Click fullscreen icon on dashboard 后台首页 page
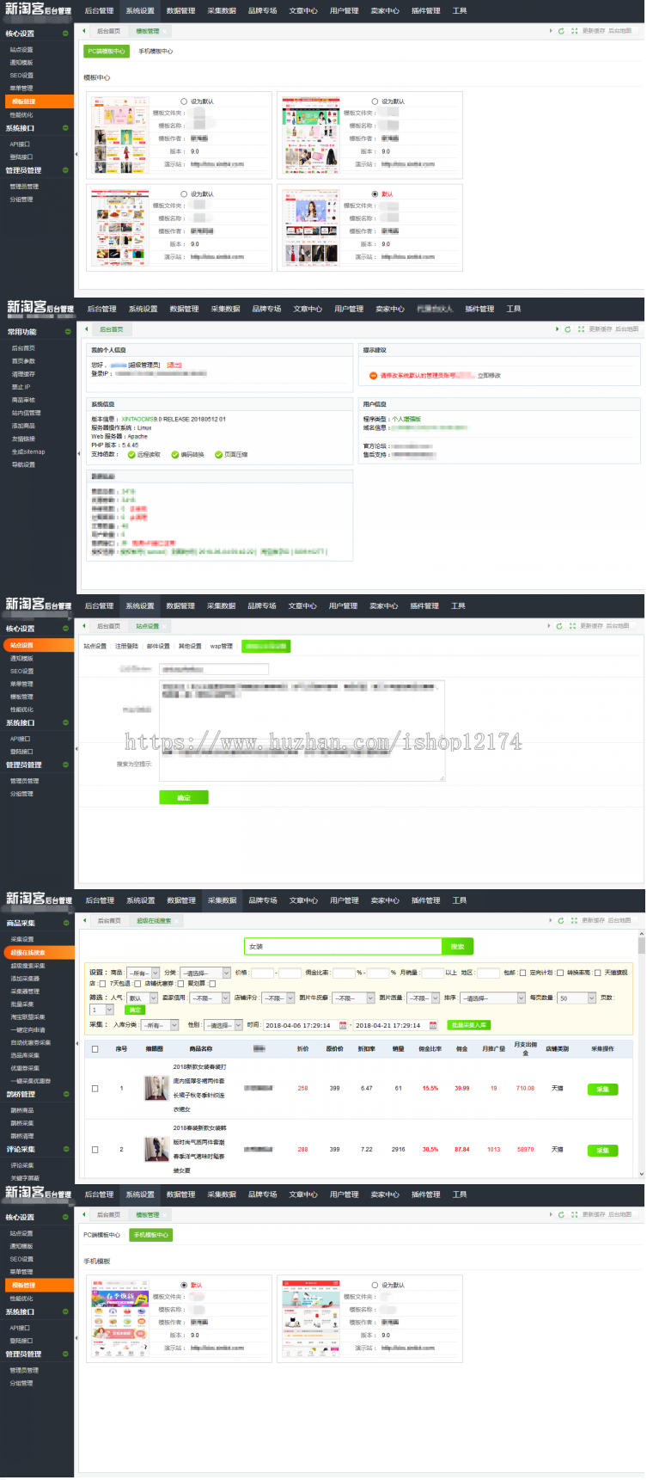Viewport: 647px width, 1480px height. 581,329
